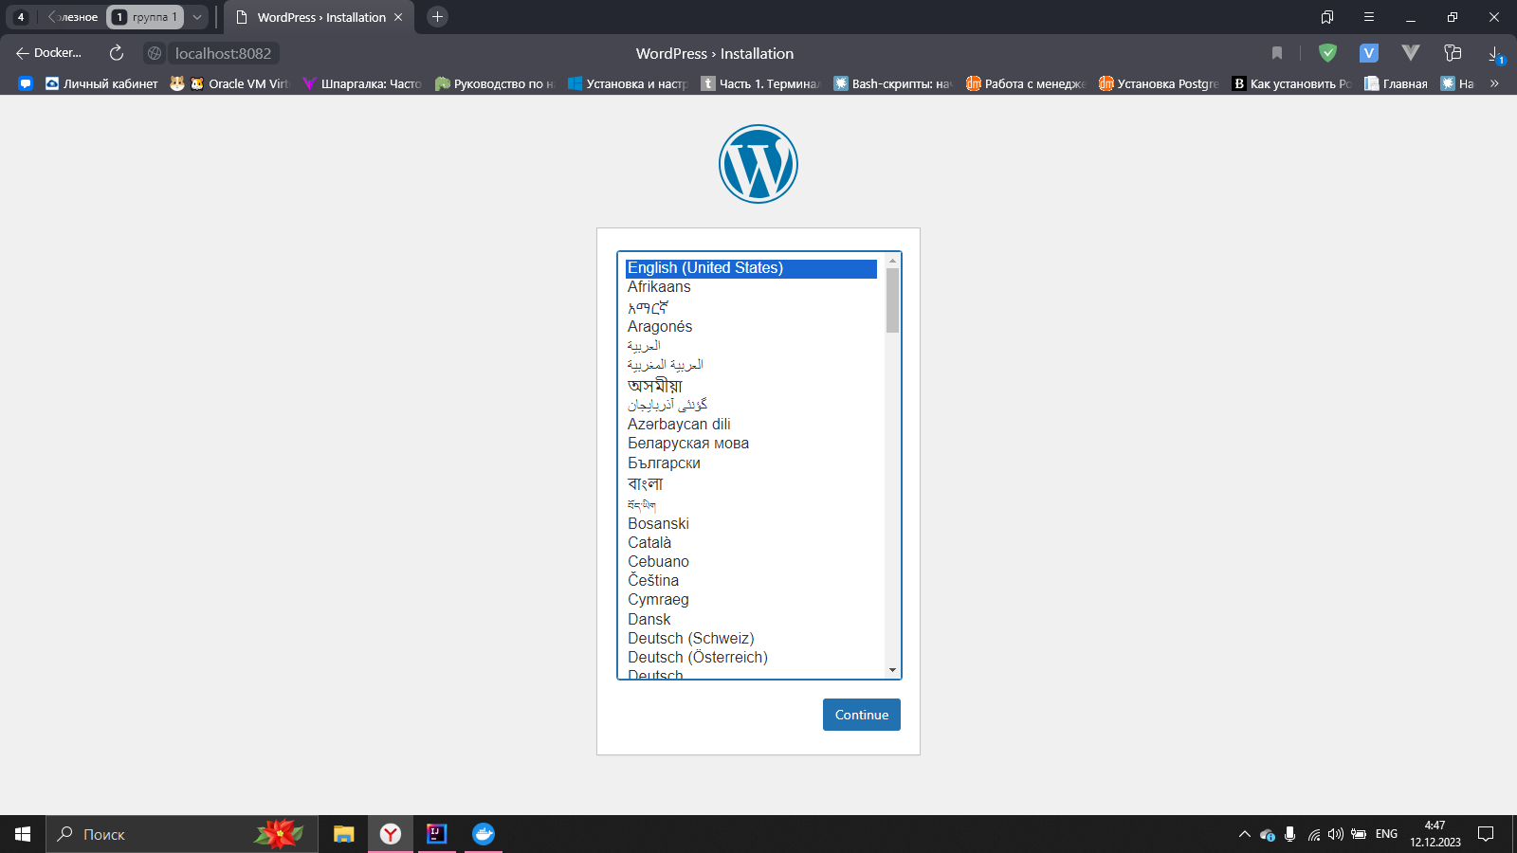Open Docker Desktop taskbar icon
The width and height of the screenshot is (1517, 853).
click(x=484, y=834)
